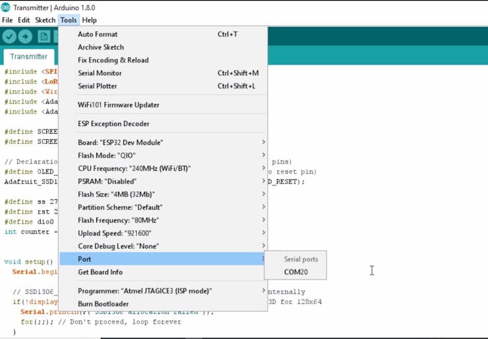The width and height of the screenshot is (488, 339).
Task: Expand Upload Speed 921600 submenu
Action: click(163, 233)
